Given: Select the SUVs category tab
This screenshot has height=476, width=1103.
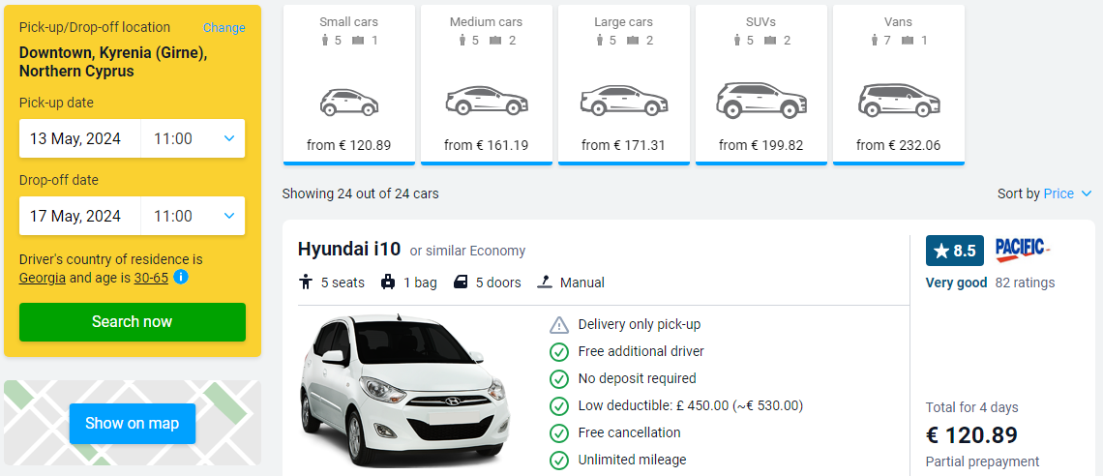Looking at the screenshot, I should coord(761,84).
